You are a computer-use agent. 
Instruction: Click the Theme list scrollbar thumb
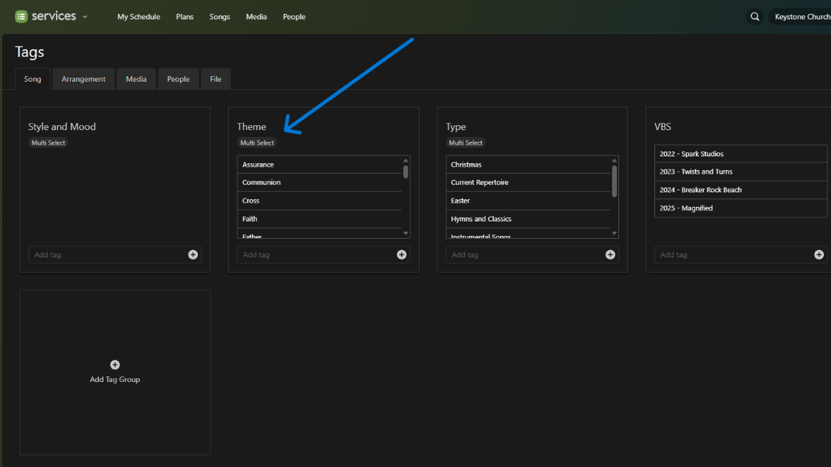coord(406,172)
